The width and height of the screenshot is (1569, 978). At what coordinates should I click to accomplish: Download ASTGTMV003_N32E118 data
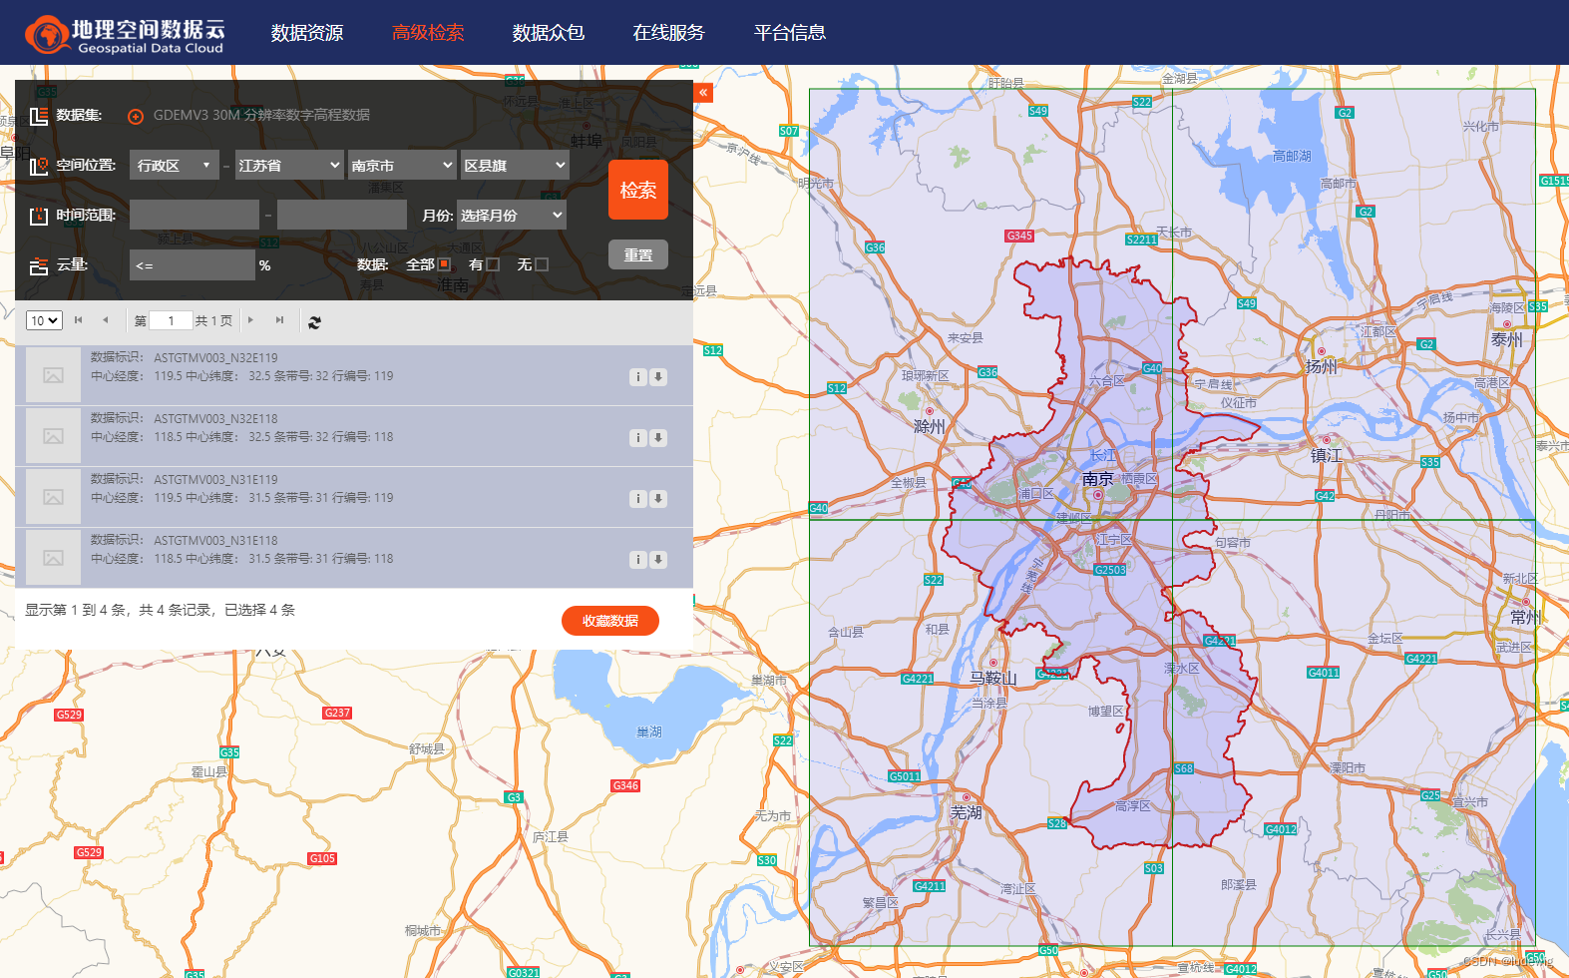coord(658,438)
